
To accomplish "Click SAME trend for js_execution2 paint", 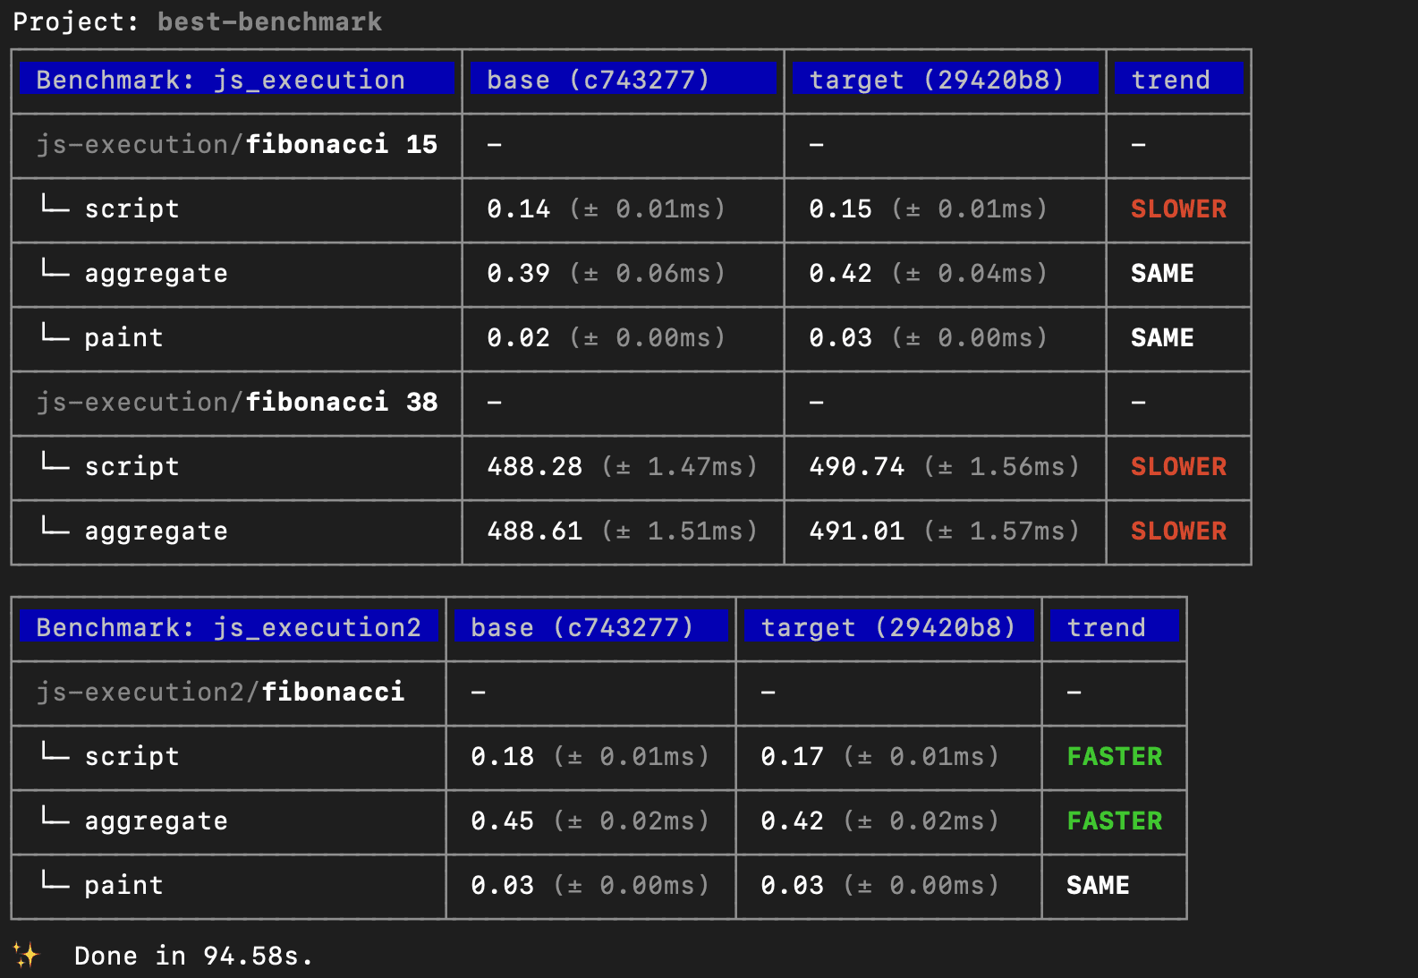I will point(1098,886).
